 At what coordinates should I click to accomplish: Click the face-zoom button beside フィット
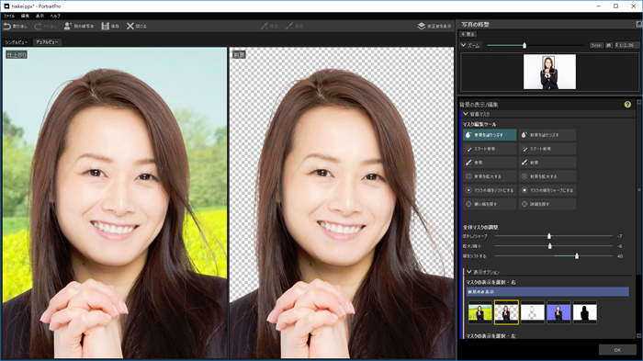click(x=609, y=45)
